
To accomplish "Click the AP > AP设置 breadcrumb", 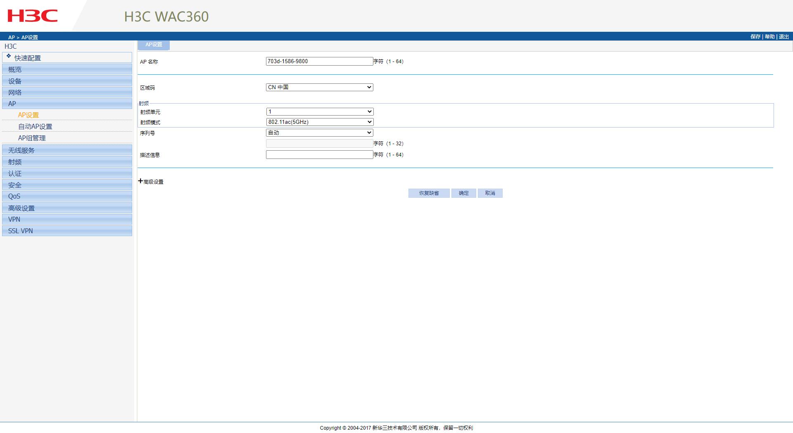I will [23, 37].
